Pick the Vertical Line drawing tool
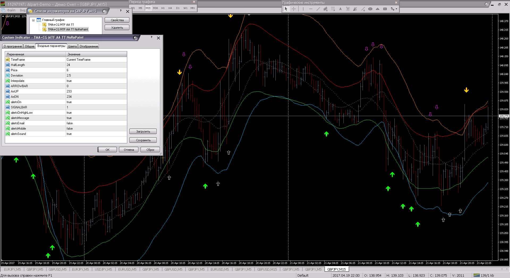The height and width of the screenshot is (278, 510). [x=303, y=9]
